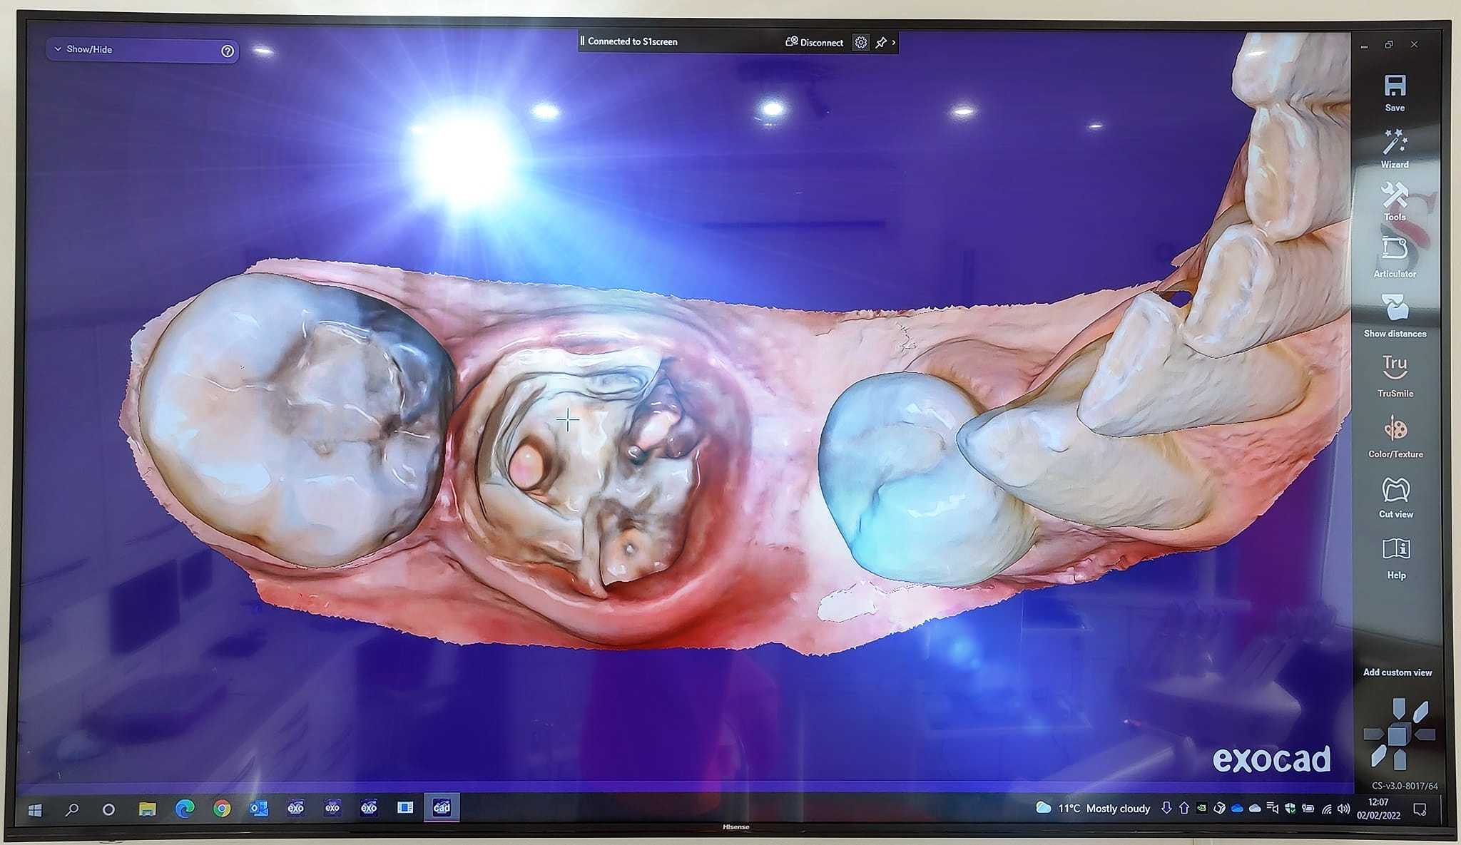Click the view cube center
This screenshot has height=845, width=1461.
pyautogui.click(x=1398, y=734)
